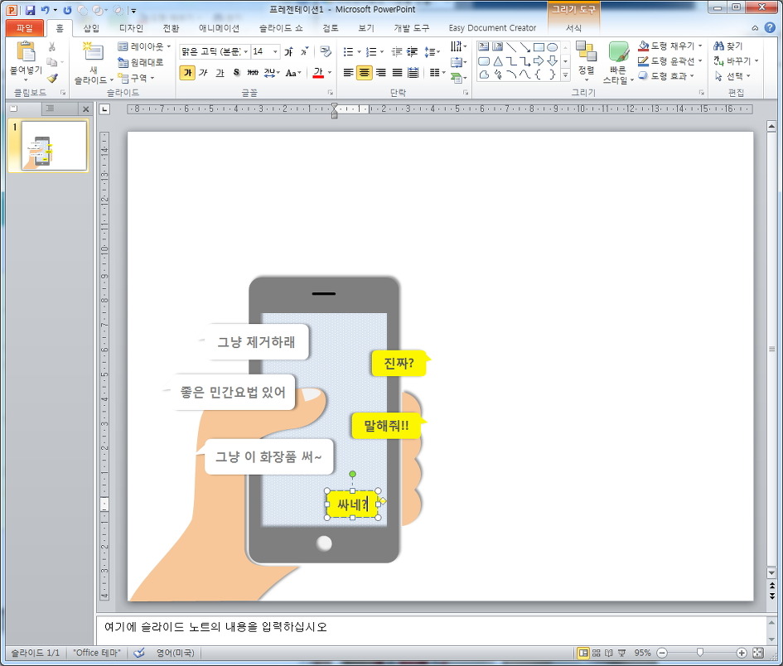
Task: Click the Save icon in quick access toolbar
Action: point(30,11)
